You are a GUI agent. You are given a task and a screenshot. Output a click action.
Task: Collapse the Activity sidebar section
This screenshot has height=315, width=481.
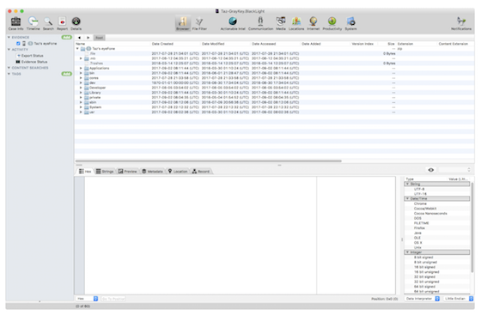[x=9, y=49]
